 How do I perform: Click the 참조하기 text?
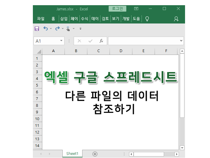(114, 109)
